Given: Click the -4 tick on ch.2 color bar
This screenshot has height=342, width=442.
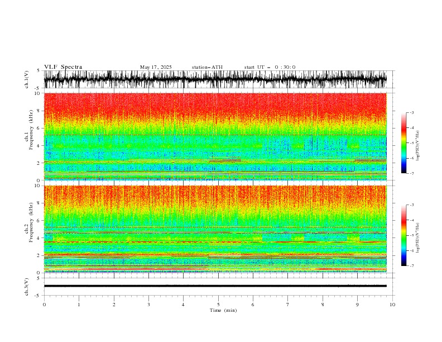Looking at the screenshot, I should point(412,220).
